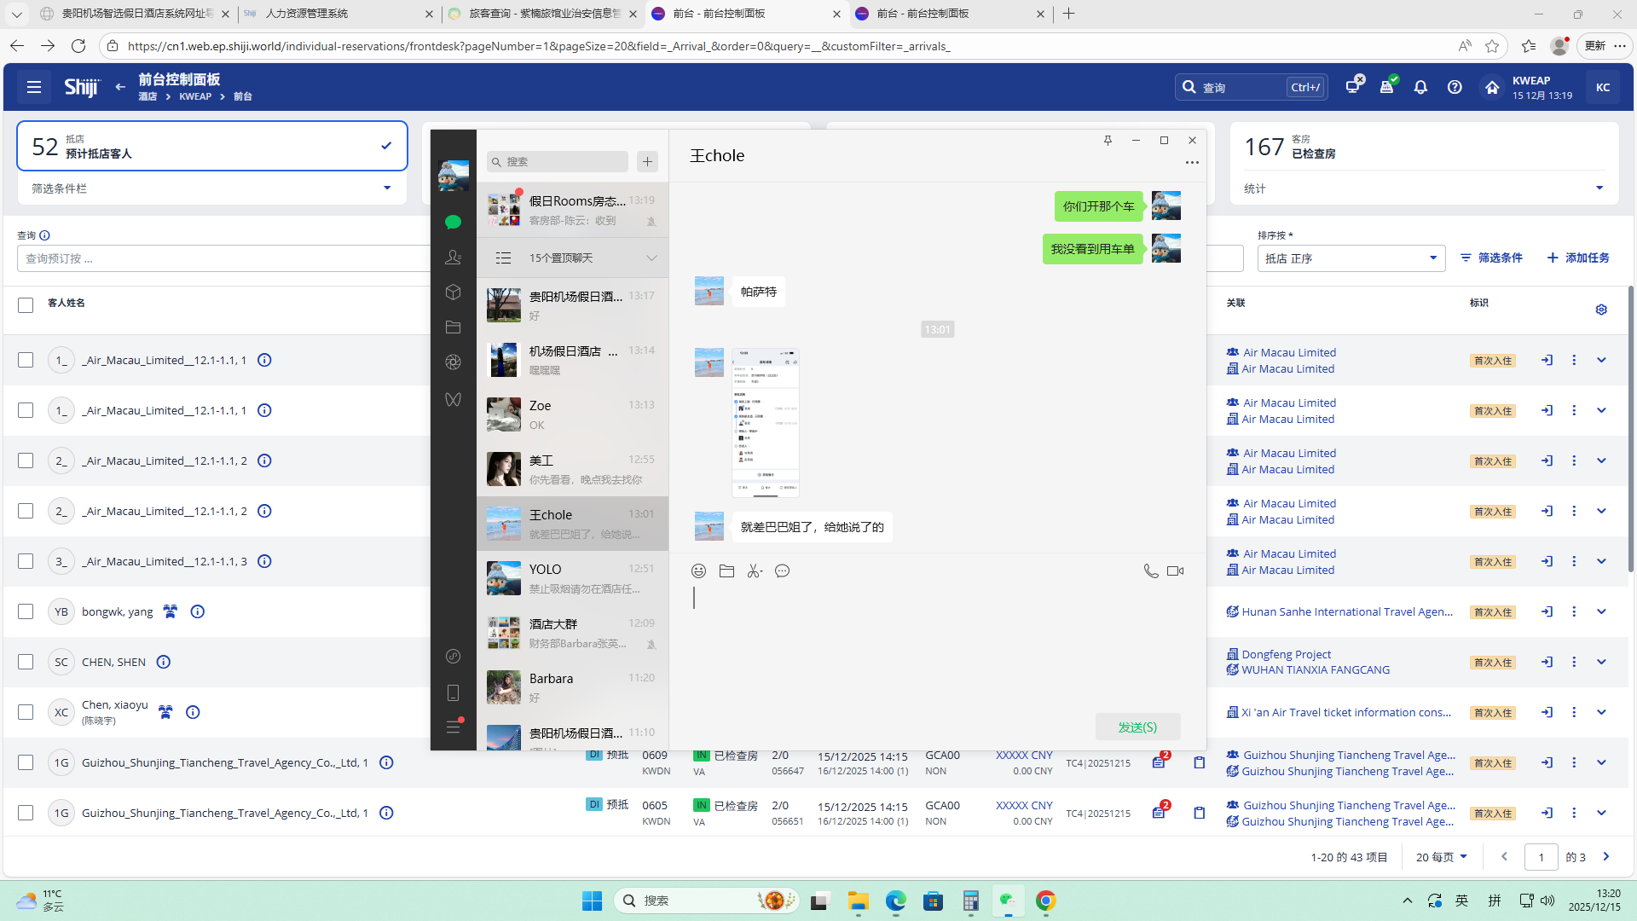Open table column settings gear icon
Viewport: 1637px width, 921px height.
[x=1600, y=310]
